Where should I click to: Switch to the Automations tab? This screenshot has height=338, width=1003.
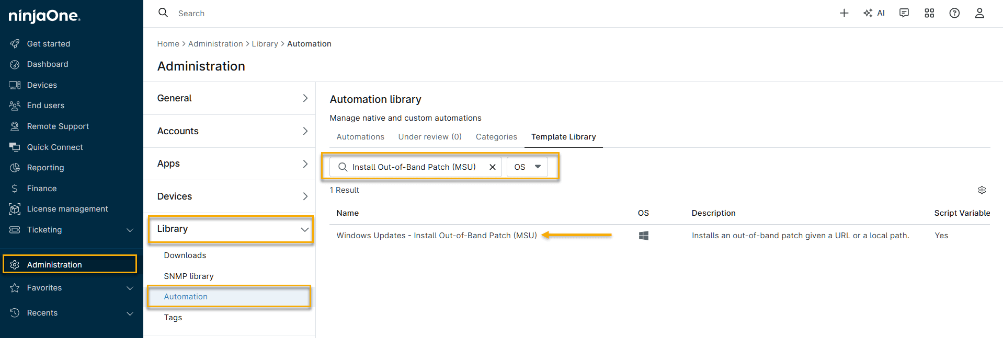point(360,137)
